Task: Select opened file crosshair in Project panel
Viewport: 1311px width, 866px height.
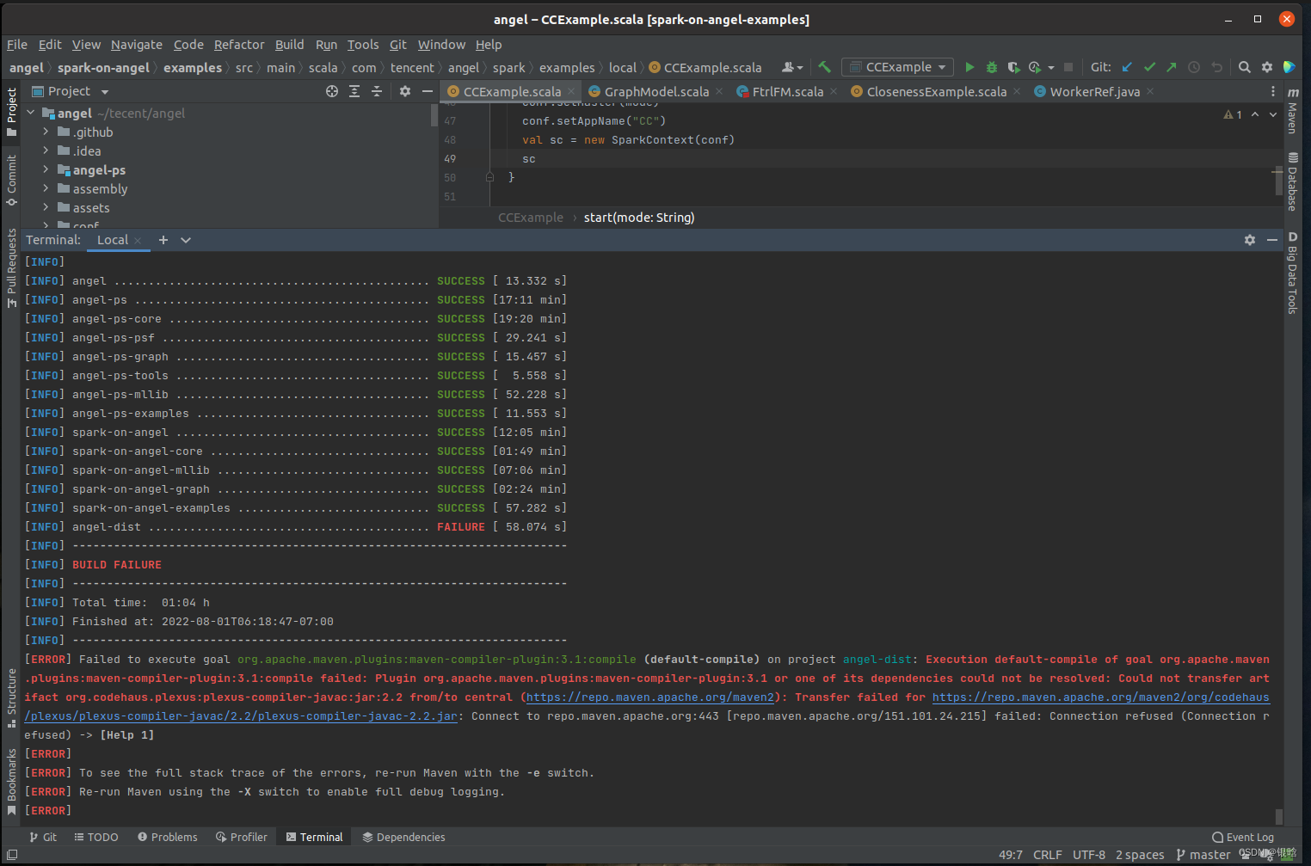Action: click(x=332, y=91)
